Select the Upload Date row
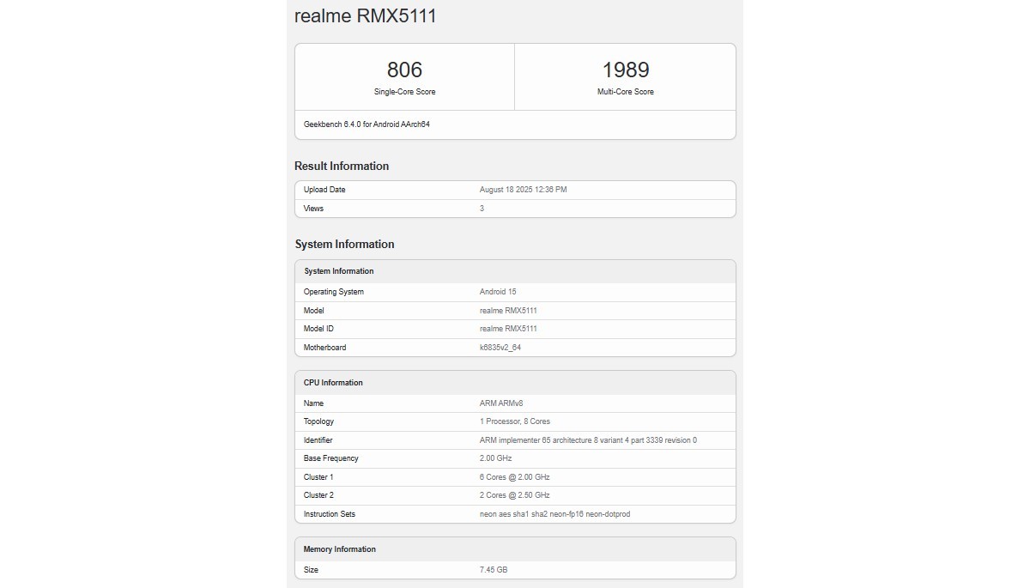The height and width of the screenshot is (588, 1030). [x=524, y=189]
